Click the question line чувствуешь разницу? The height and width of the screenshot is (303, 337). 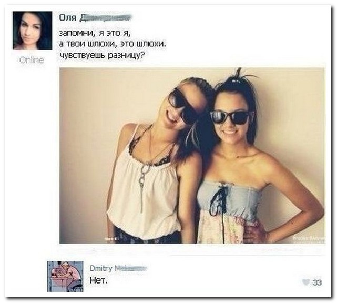101,55
